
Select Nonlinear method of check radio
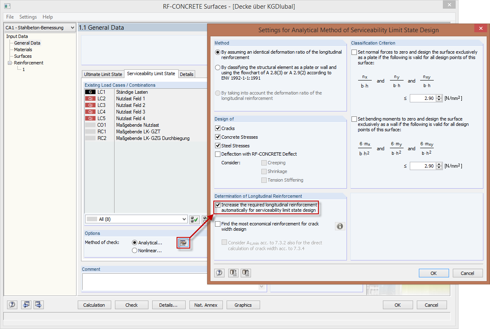pos(135,251)
